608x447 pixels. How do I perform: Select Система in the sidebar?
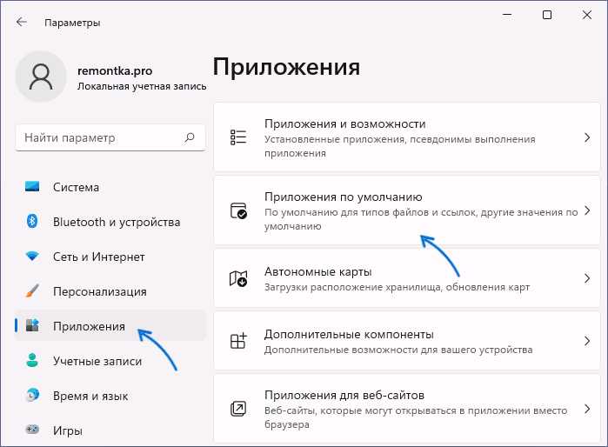110,187
